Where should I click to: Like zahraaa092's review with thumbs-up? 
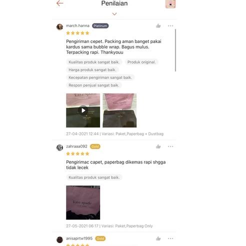coord(158,146)
